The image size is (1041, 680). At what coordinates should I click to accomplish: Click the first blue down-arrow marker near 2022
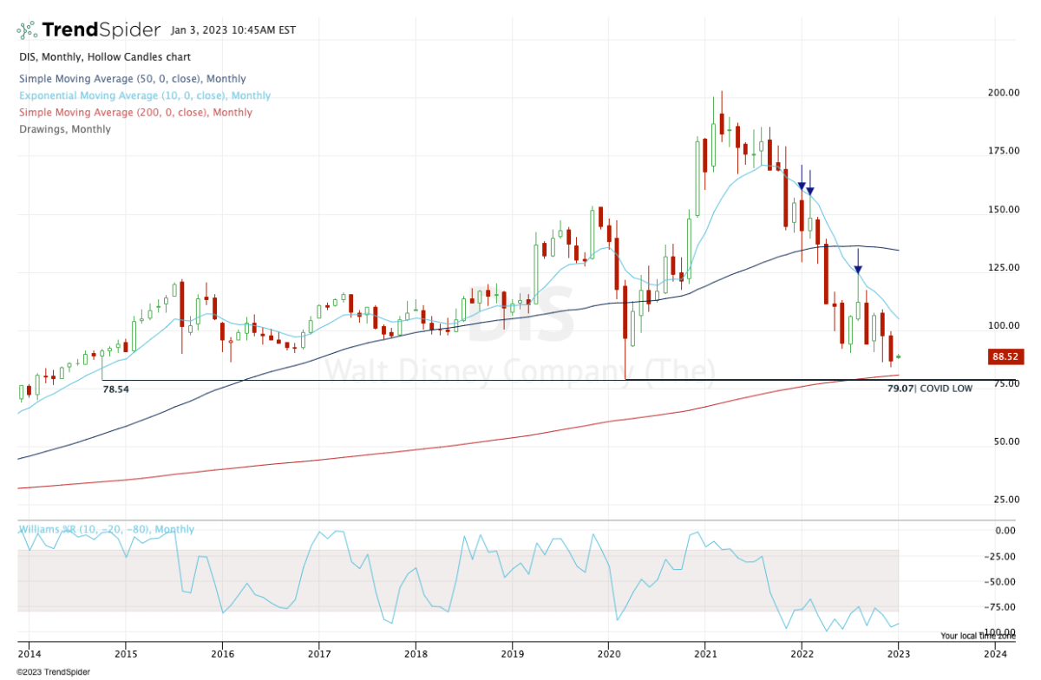[x=802, y=186]
